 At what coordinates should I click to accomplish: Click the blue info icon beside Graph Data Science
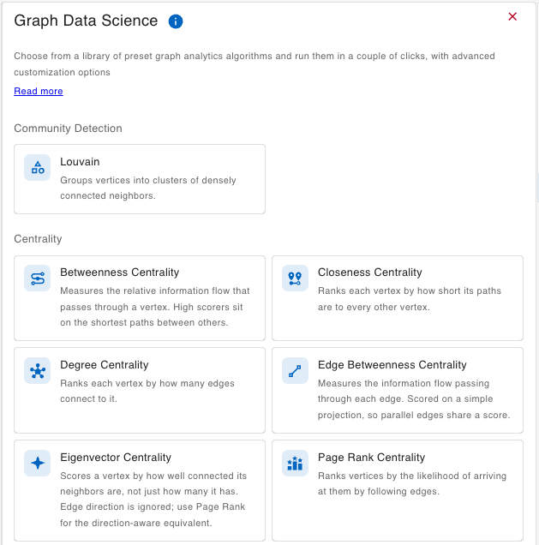point(176,21)
